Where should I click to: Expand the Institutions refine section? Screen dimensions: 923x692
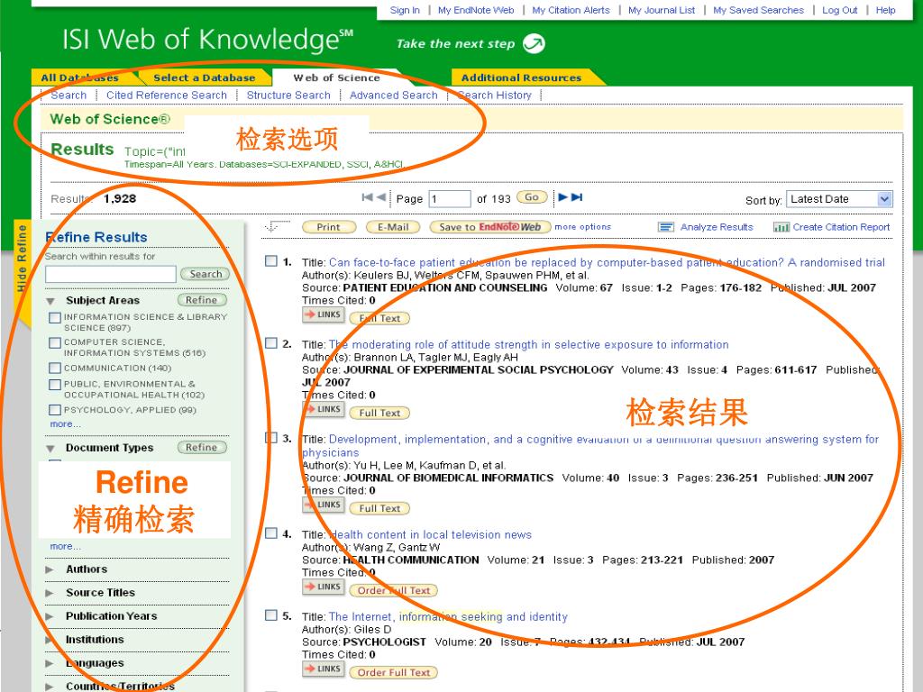50,640
